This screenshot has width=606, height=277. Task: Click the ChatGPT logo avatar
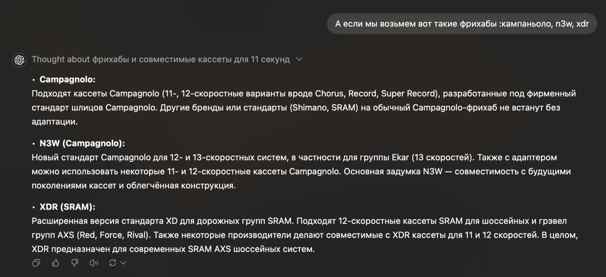[x=19, y=60]
